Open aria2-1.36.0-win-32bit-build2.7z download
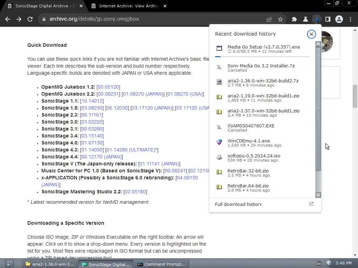The width and height of the screenshot is (358, 268). [262, 83]
